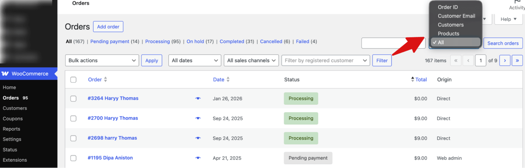525x168 pixels.
Task: Open Filter by registered customer dropdown
Action: tap(326, 60)
